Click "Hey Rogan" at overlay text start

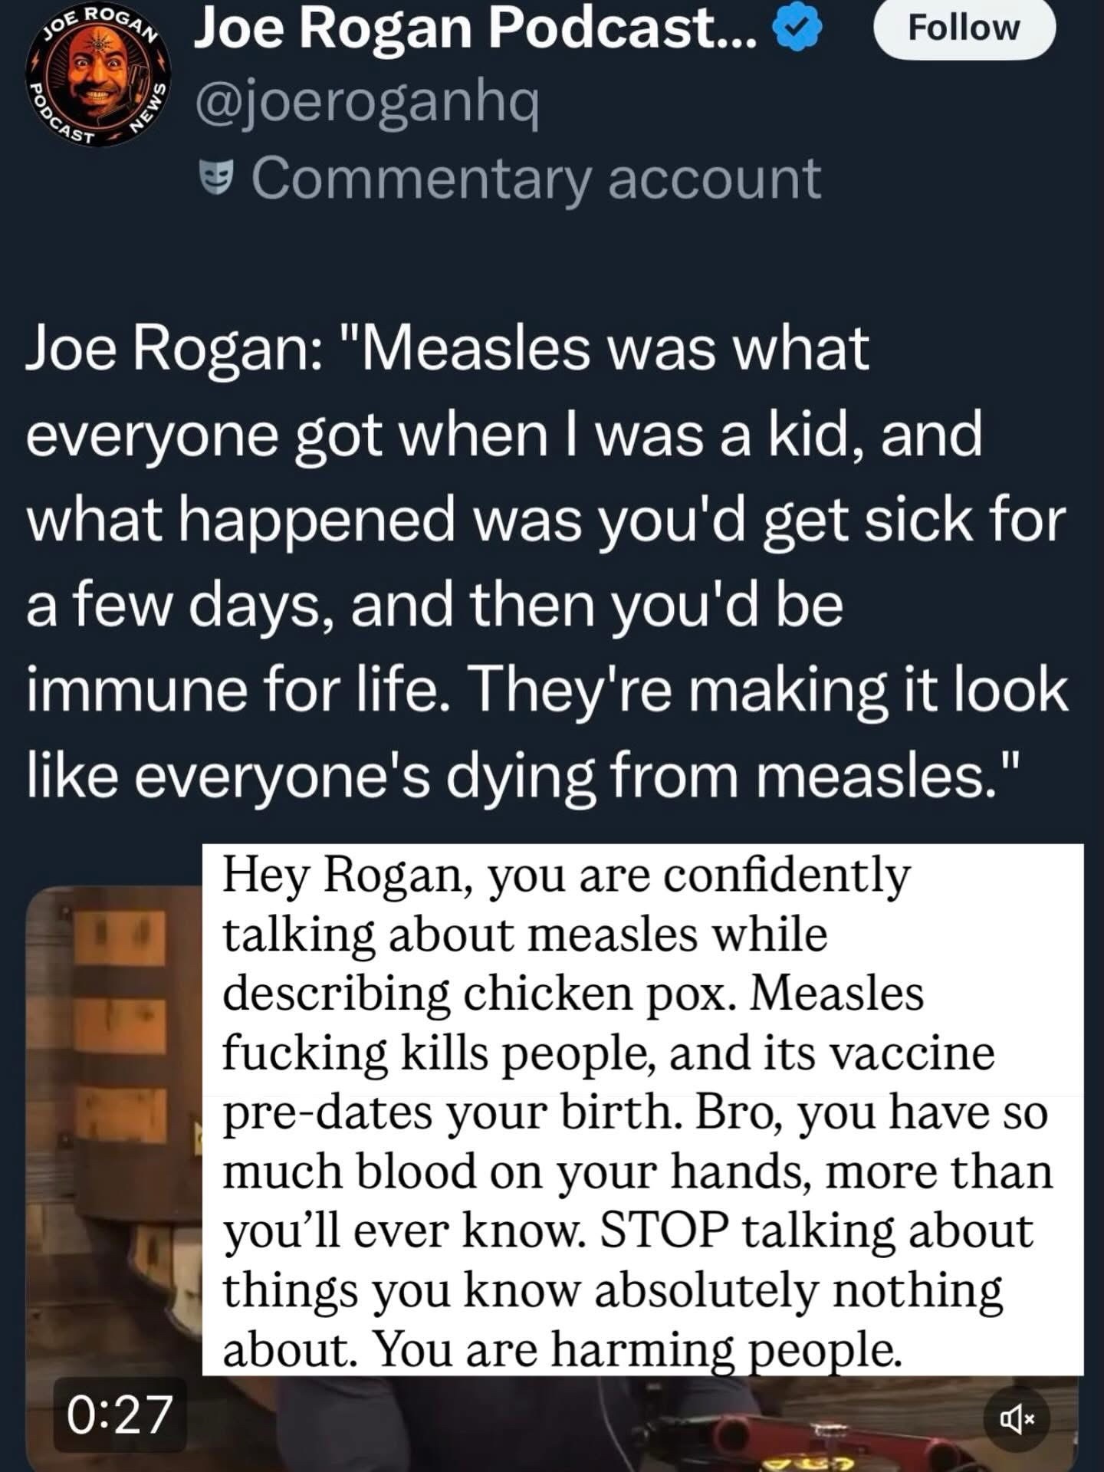[x=343, y=874]
